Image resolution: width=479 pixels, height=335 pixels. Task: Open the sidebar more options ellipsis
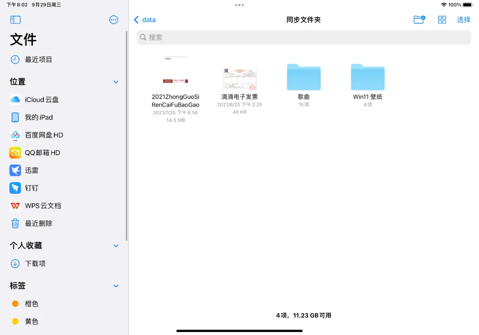pyautogui.click(x=114, y=20)
